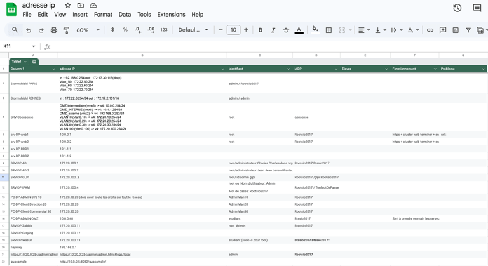
Task: Toggle bold formatting
Action: (260, 30)
